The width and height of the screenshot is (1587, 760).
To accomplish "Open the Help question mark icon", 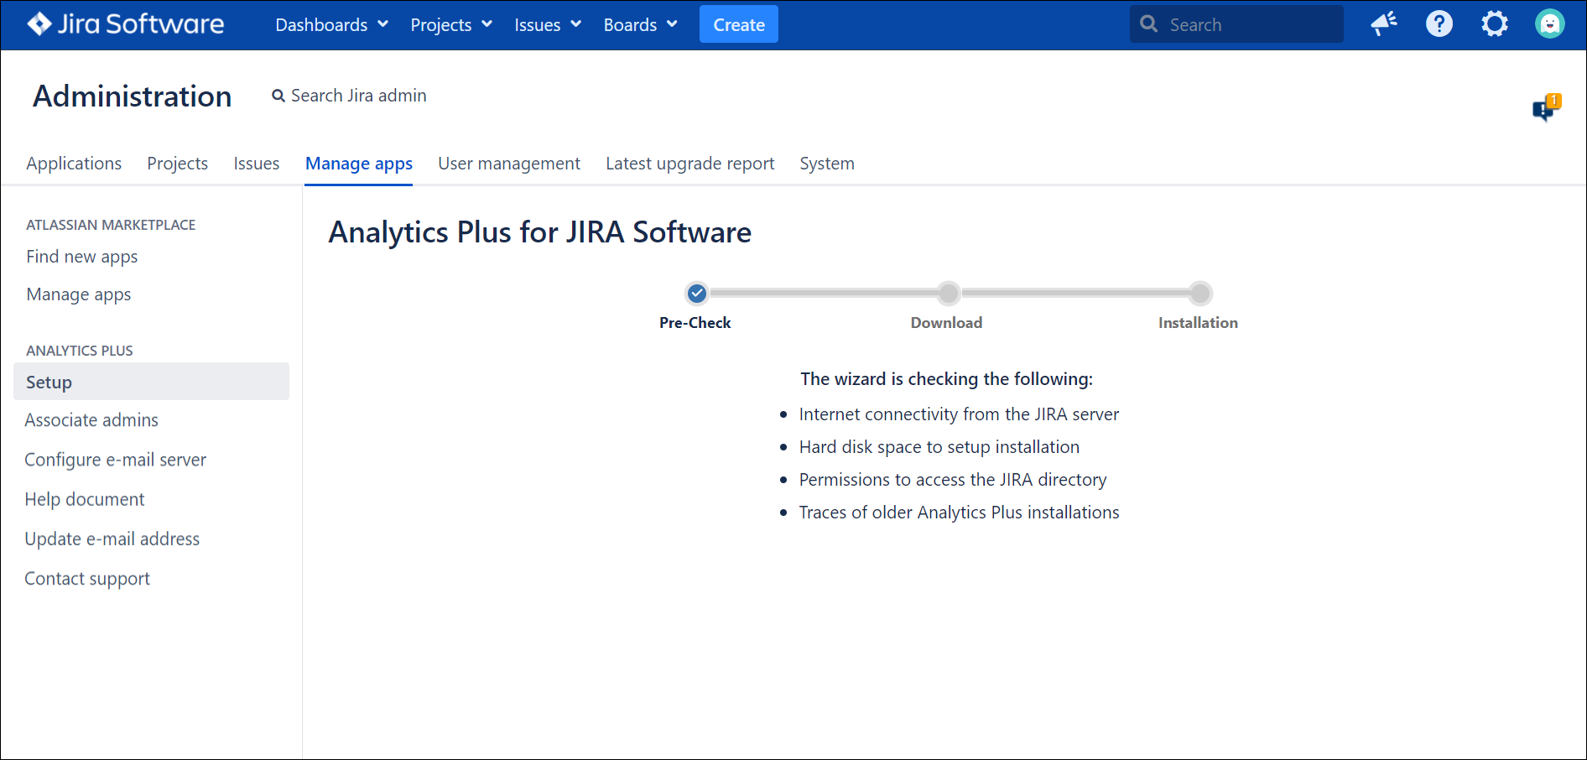I will point(1439,24).
